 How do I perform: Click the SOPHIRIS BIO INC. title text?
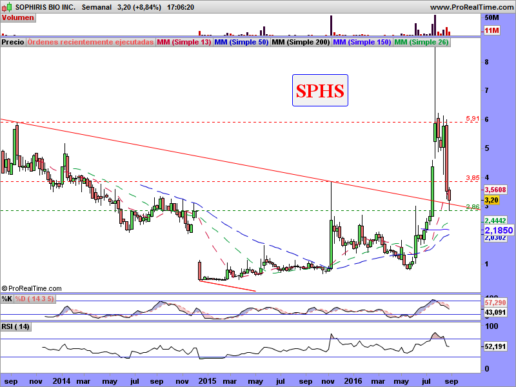click(45, 7)
